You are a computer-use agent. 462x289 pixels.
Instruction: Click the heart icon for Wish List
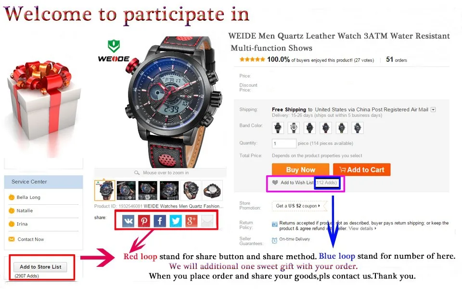point(275,183)
